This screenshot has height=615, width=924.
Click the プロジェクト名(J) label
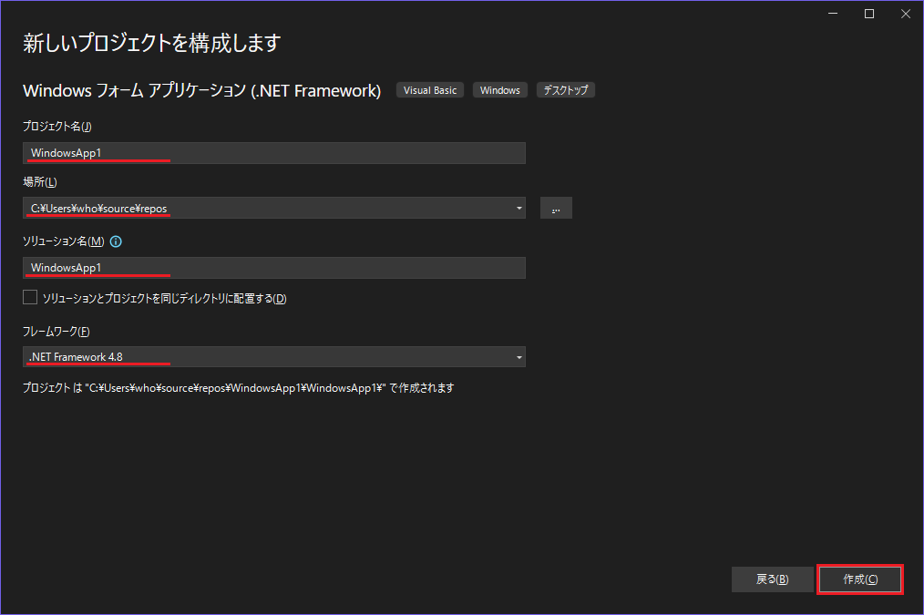point(57,127)
